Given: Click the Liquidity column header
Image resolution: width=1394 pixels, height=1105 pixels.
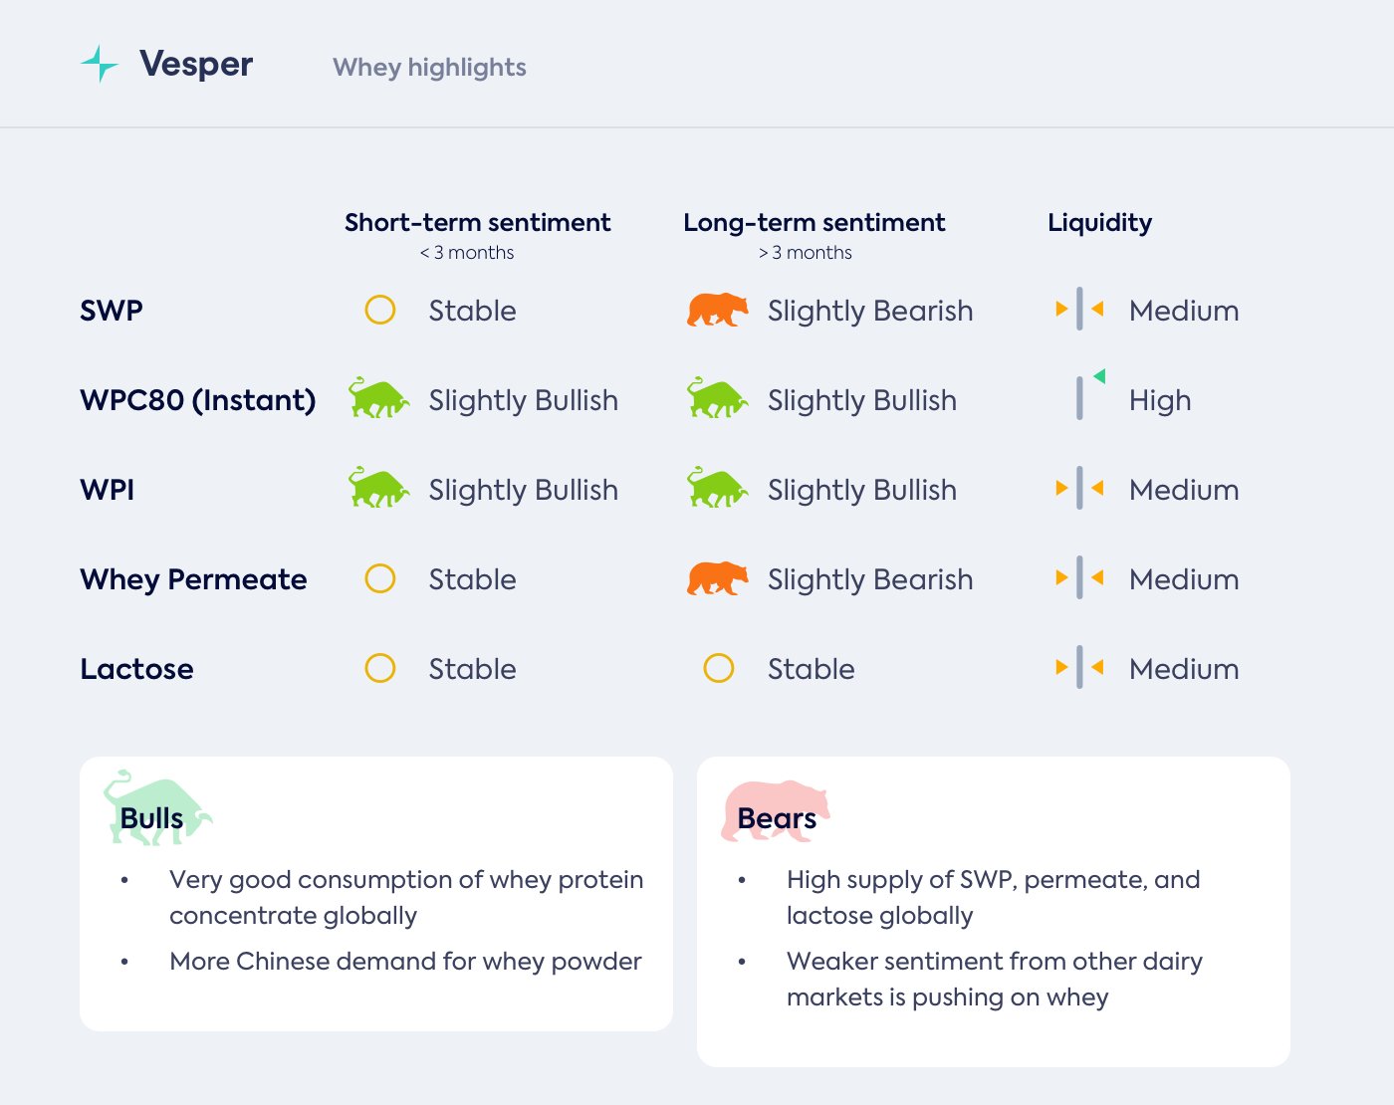Looking at the screenshot, I should point(1099,223).
